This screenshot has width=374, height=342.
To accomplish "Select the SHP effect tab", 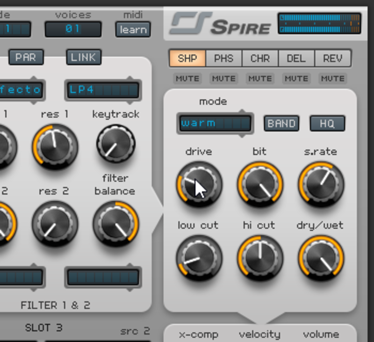I will pos(187,58).
